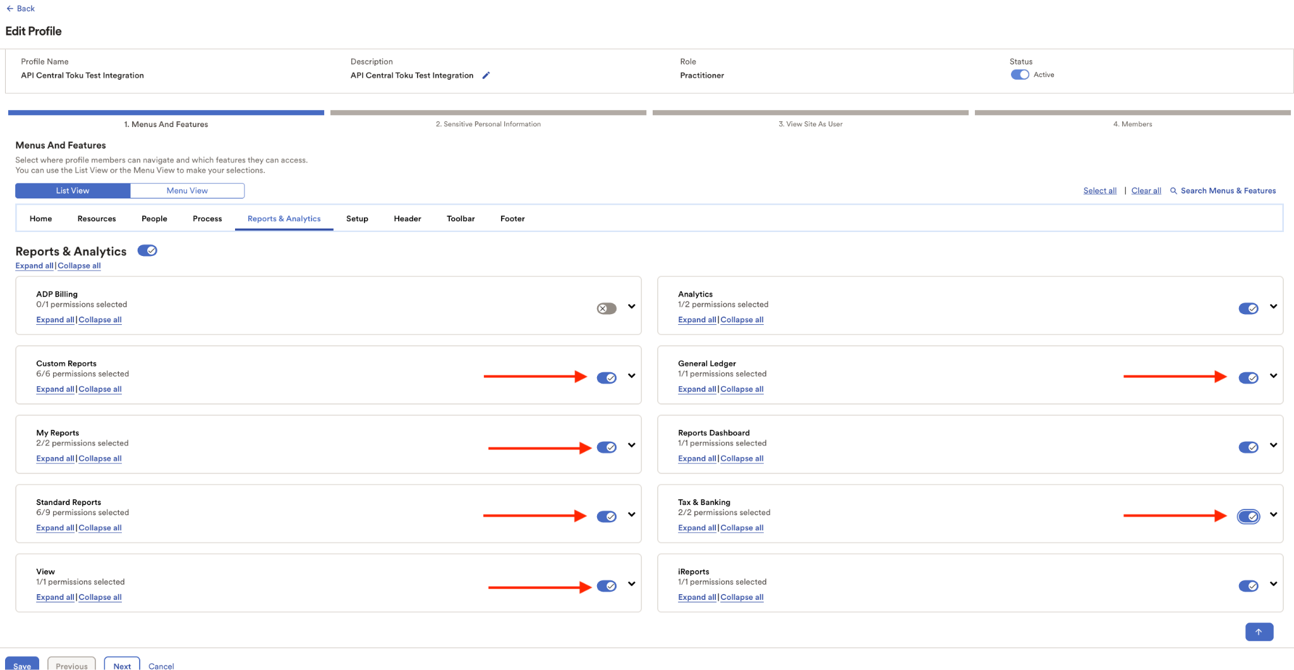Turn off the My Reports toggle
The width and height of the screenshot is (1294, 670).
coord(607,448)
